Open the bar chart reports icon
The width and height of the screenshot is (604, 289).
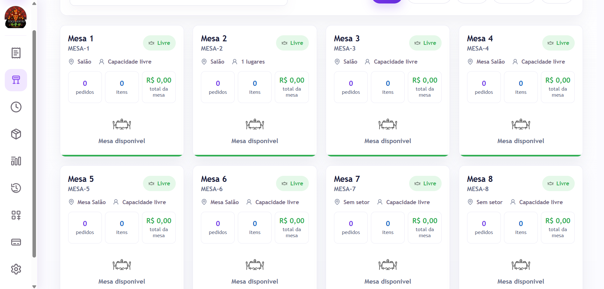coord(16,161)
